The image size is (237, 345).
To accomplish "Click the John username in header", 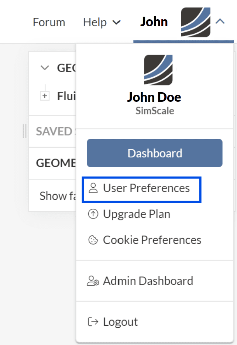I will click(x=154, y=22).
